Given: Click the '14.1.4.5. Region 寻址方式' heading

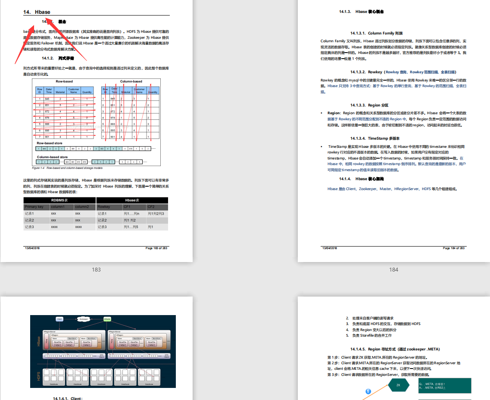Looking at the screenshot, I should [x=395, y=350].
